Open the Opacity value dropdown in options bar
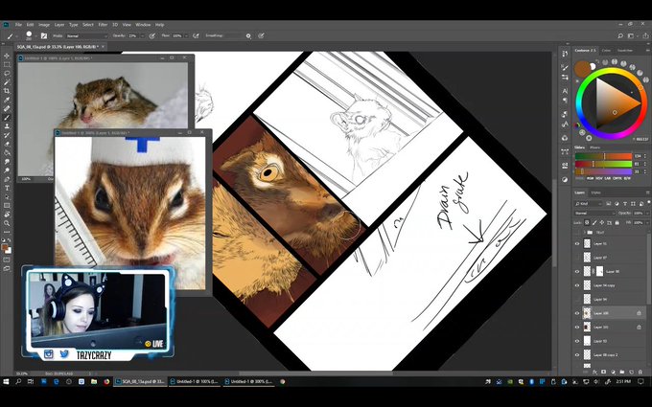The width and height of the screenshot is (652, 407). coord(143,36)
